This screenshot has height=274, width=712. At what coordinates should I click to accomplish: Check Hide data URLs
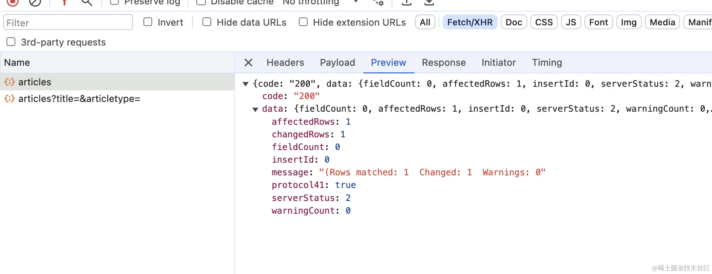207,22
